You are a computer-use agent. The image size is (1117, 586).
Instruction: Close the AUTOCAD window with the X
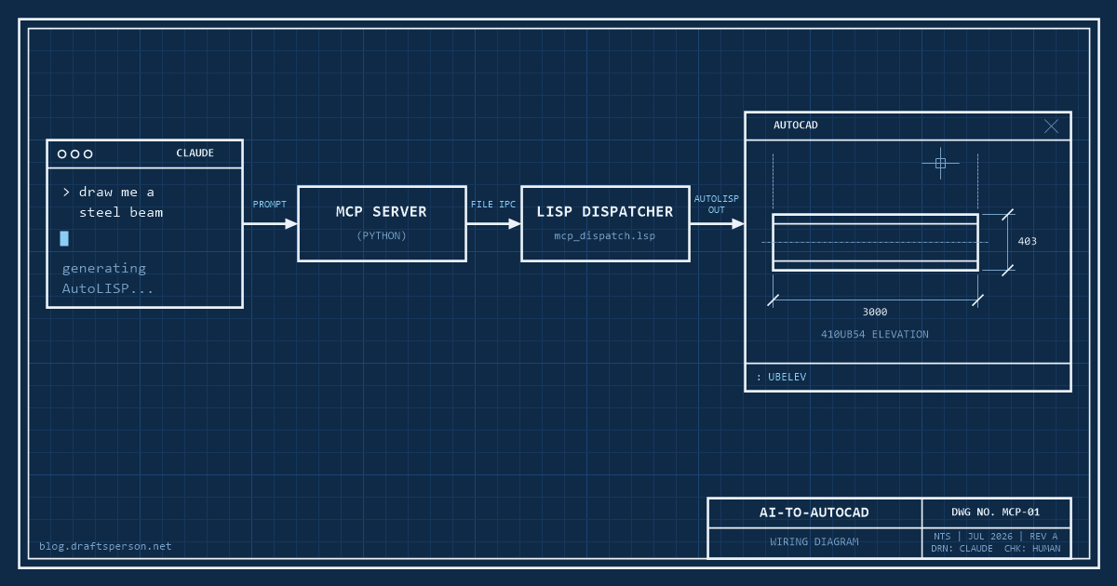tap(1051, 126)
